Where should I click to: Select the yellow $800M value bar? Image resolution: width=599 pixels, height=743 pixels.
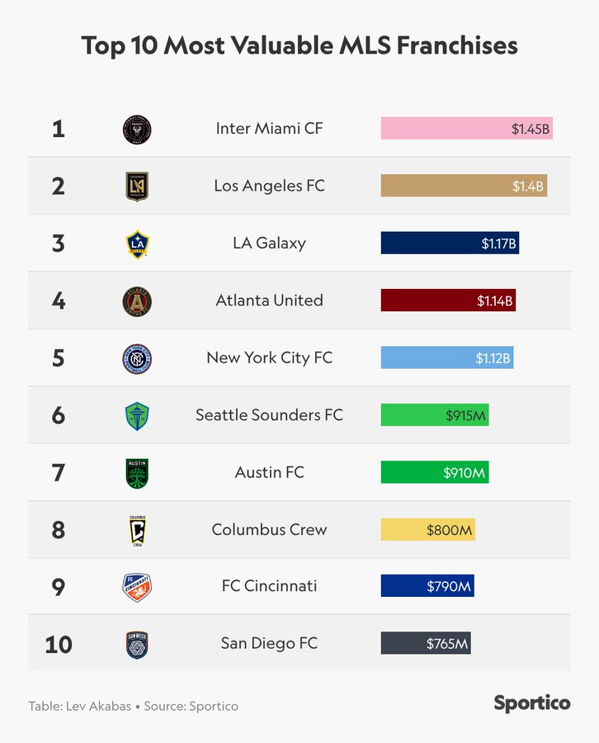coord(427,530)
